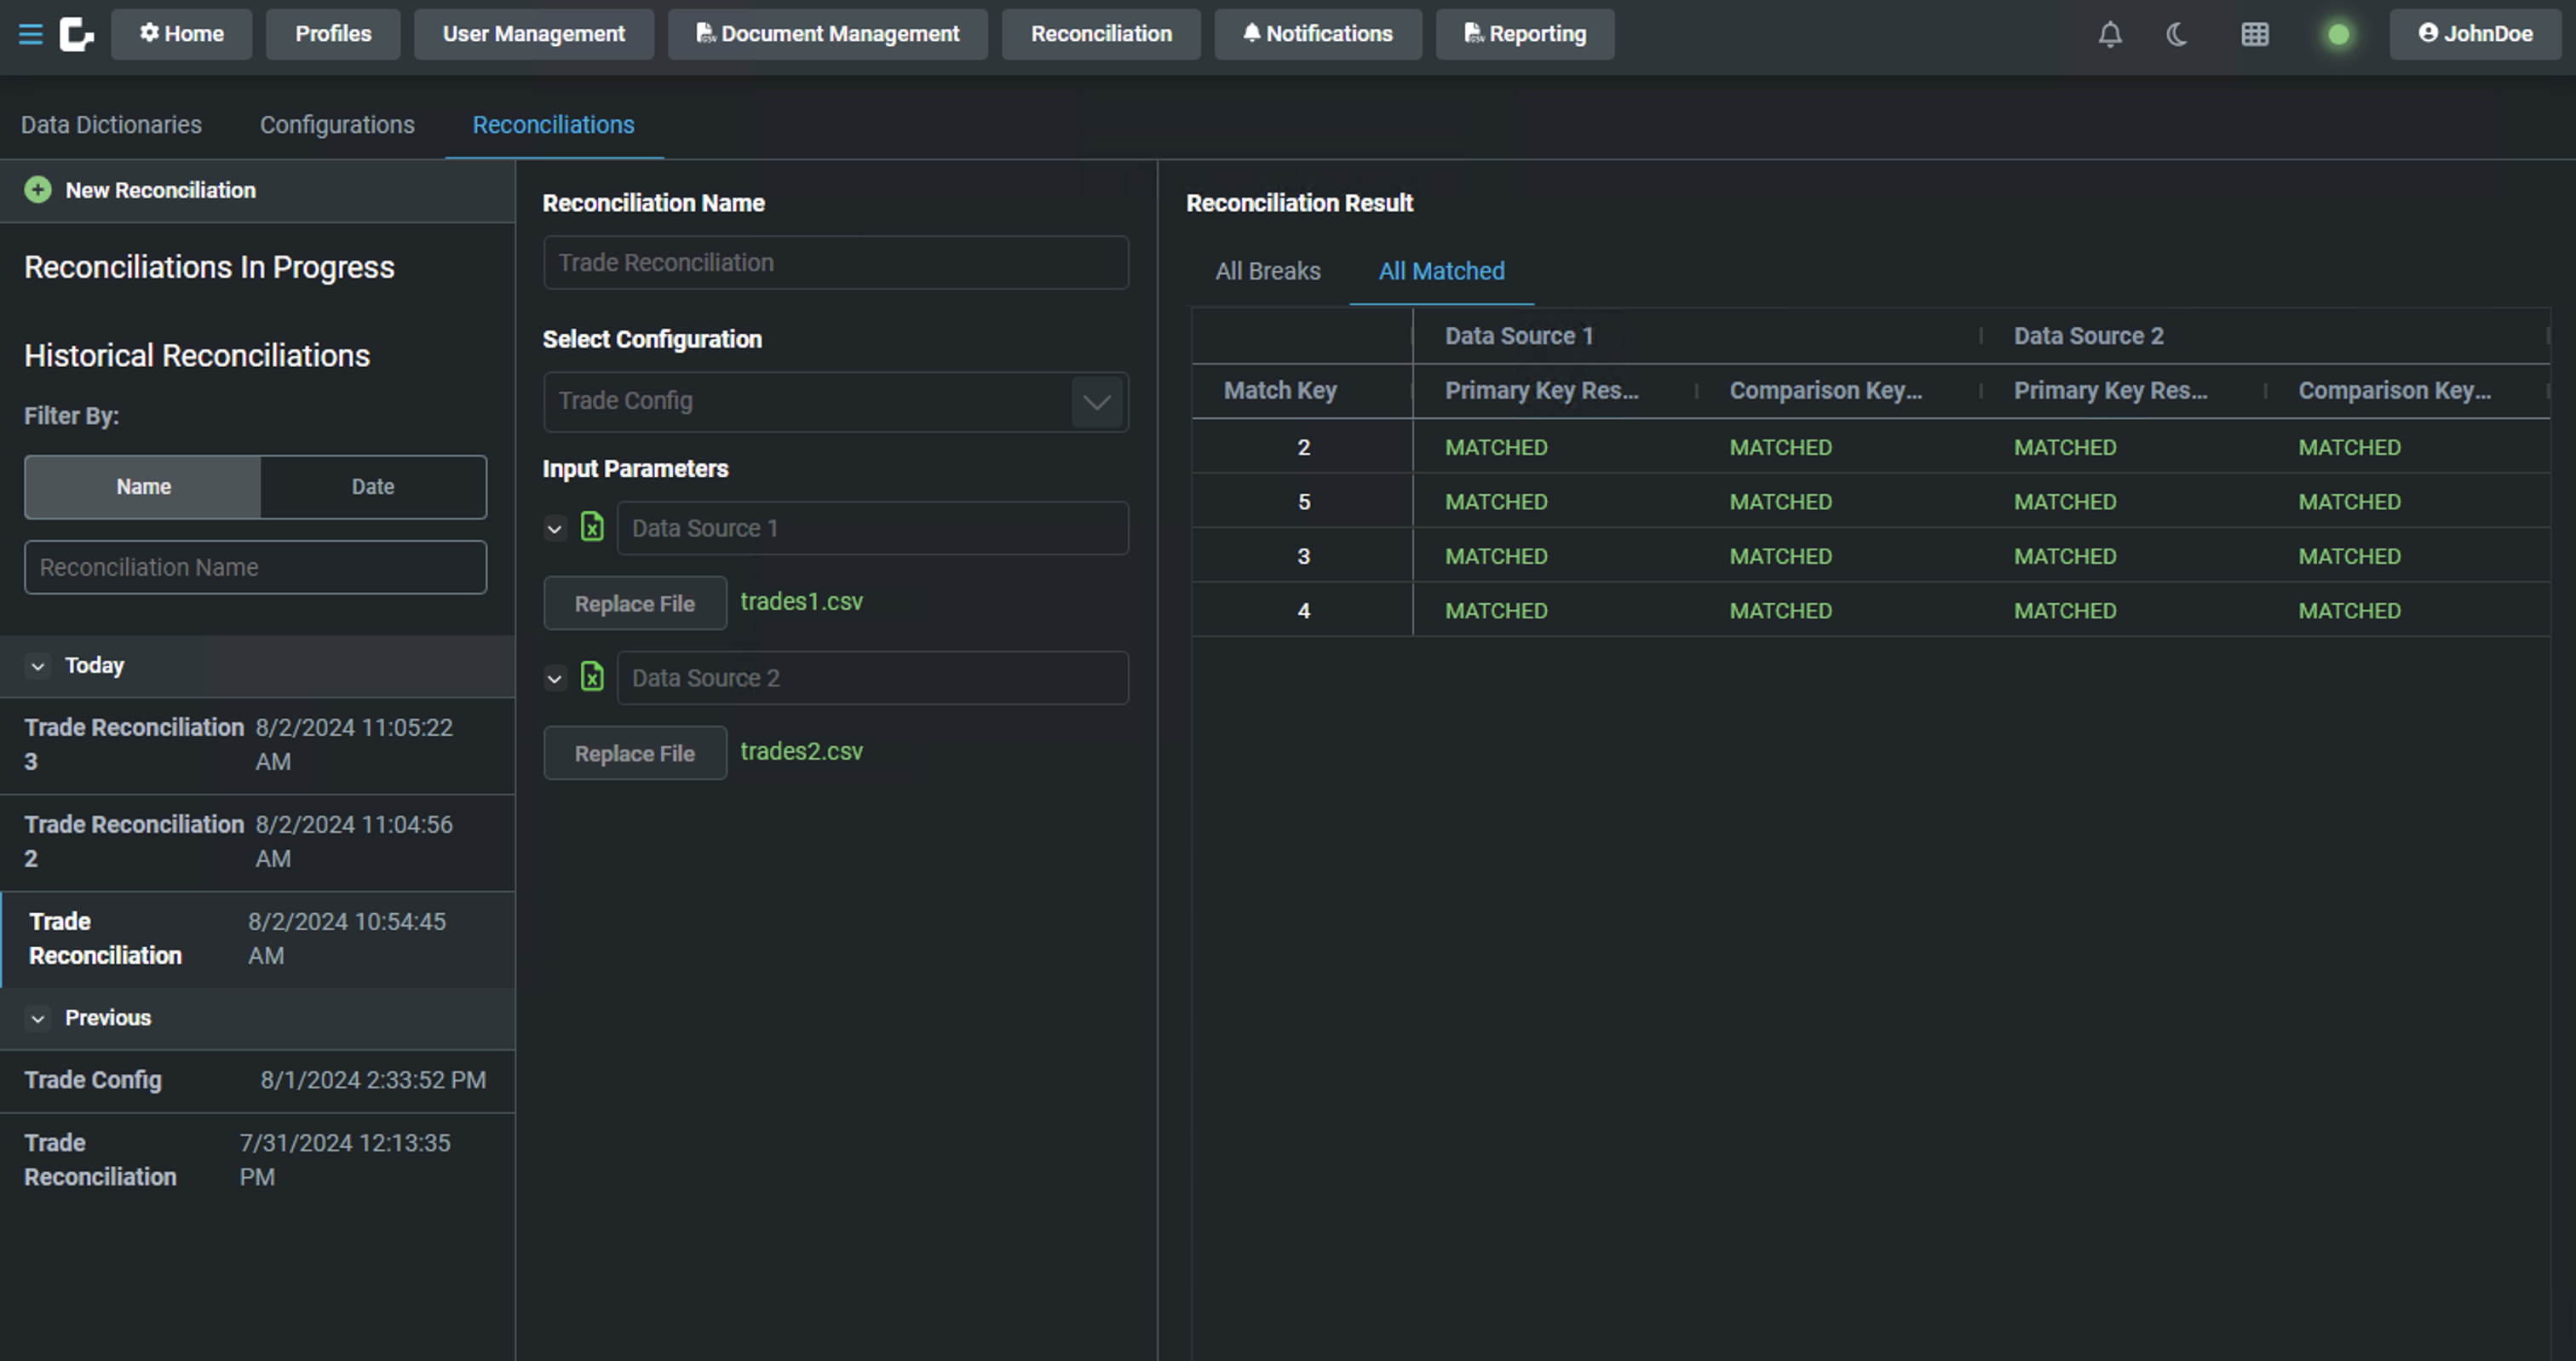The image size is (2576, 1361).
Task: Collapse the Today section
Action: coord(38,666)
